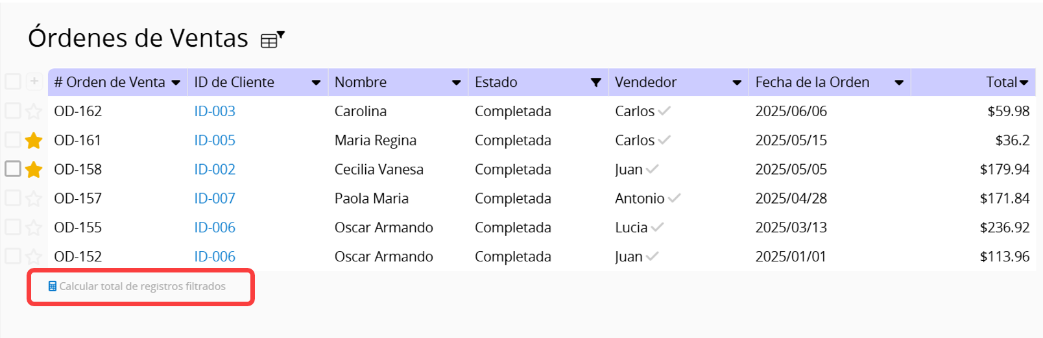Open the # Orden de Venta column menu
The image size is (1043, 338).
pyautogui.click(x=176, y=83)
